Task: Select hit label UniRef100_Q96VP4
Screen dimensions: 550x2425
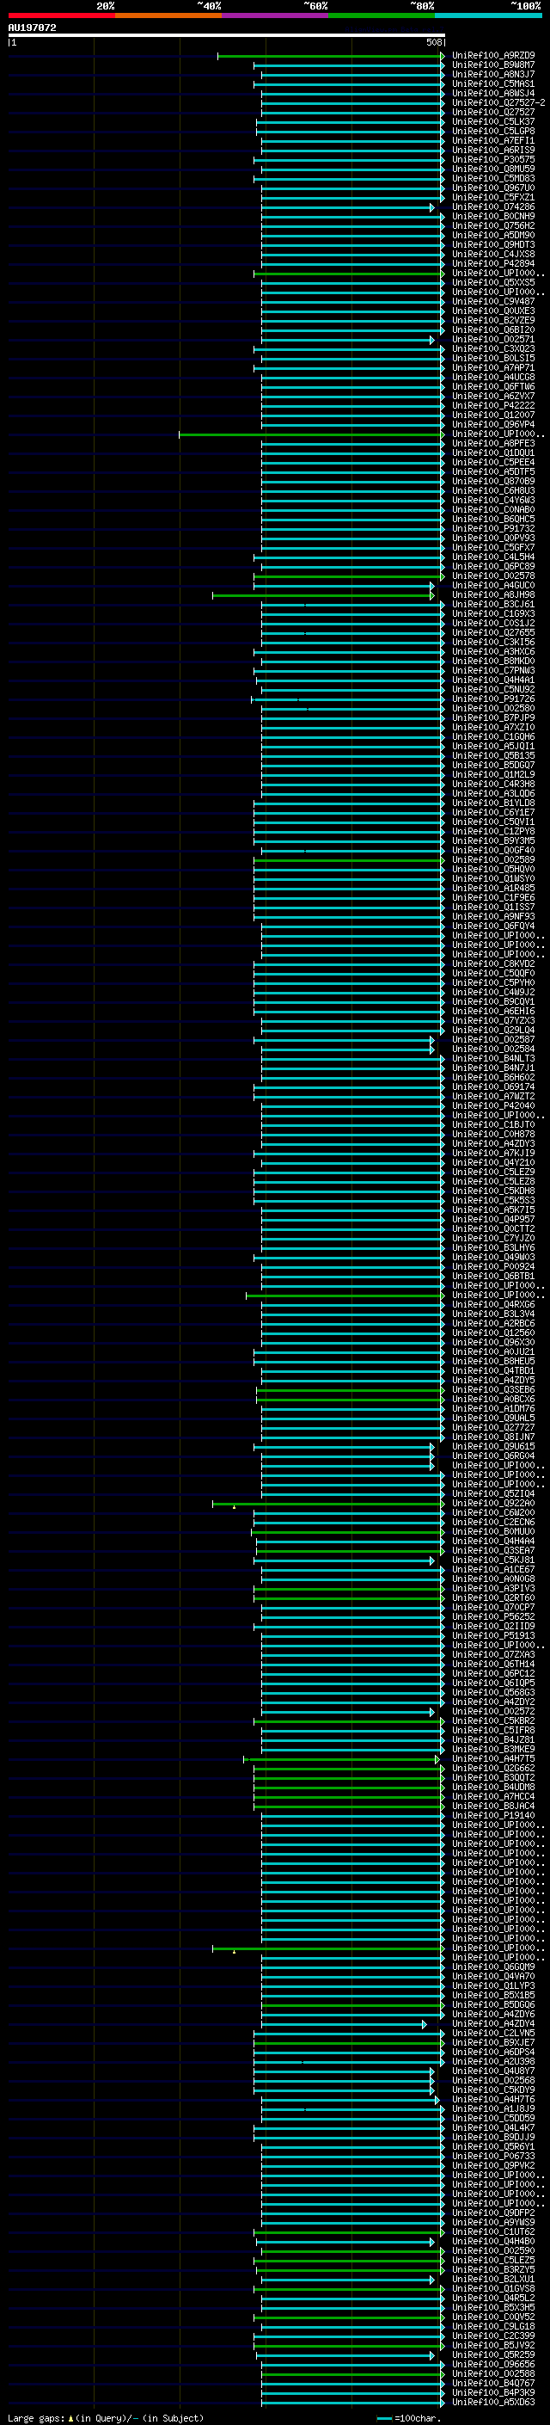Action: (492, 425)
